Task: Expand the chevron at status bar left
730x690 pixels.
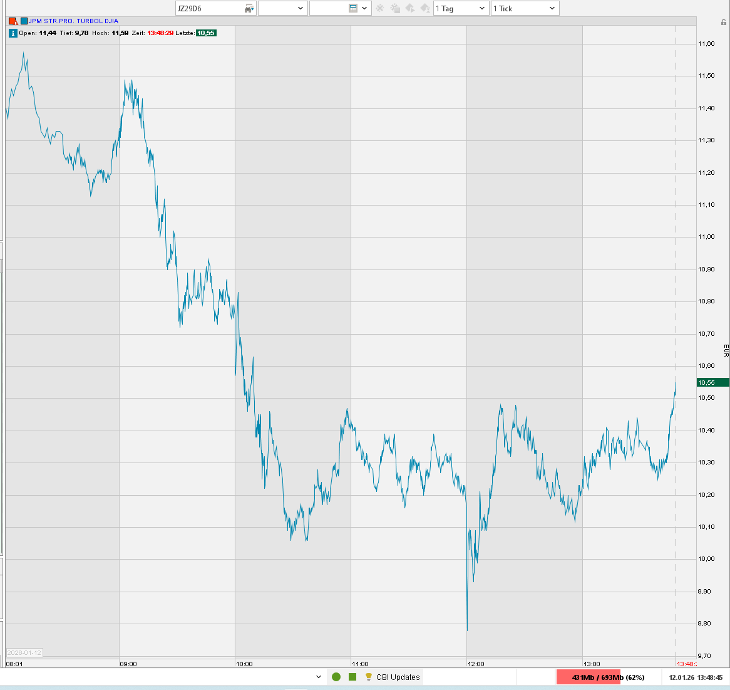Action: pyautogui.click(x=319, y=677)
